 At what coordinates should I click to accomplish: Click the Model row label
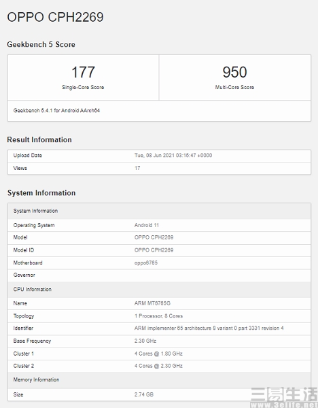click(x=20, y=237)
